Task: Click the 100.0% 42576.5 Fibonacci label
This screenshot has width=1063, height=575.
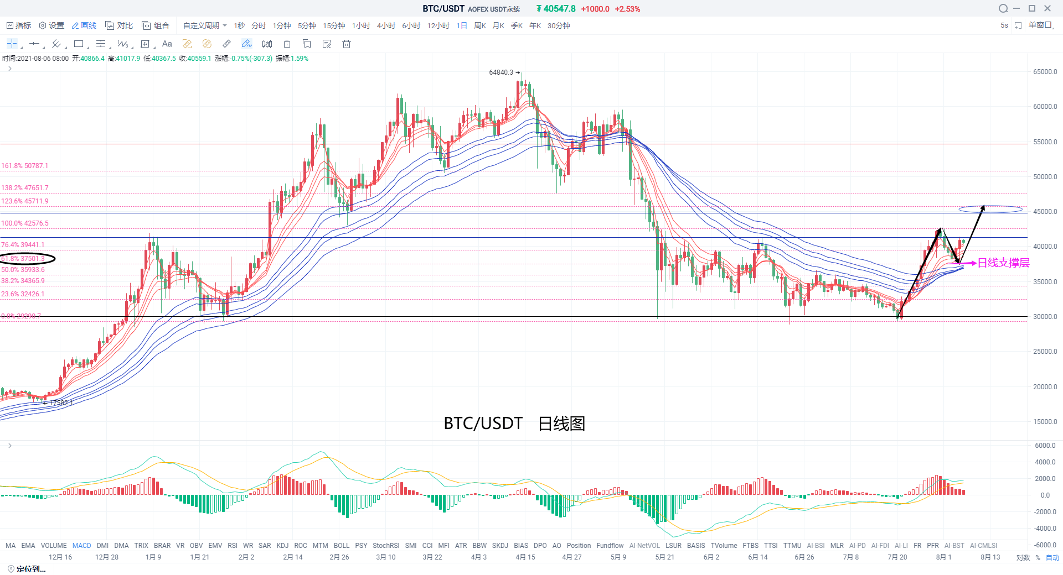Action: [25, 223]
